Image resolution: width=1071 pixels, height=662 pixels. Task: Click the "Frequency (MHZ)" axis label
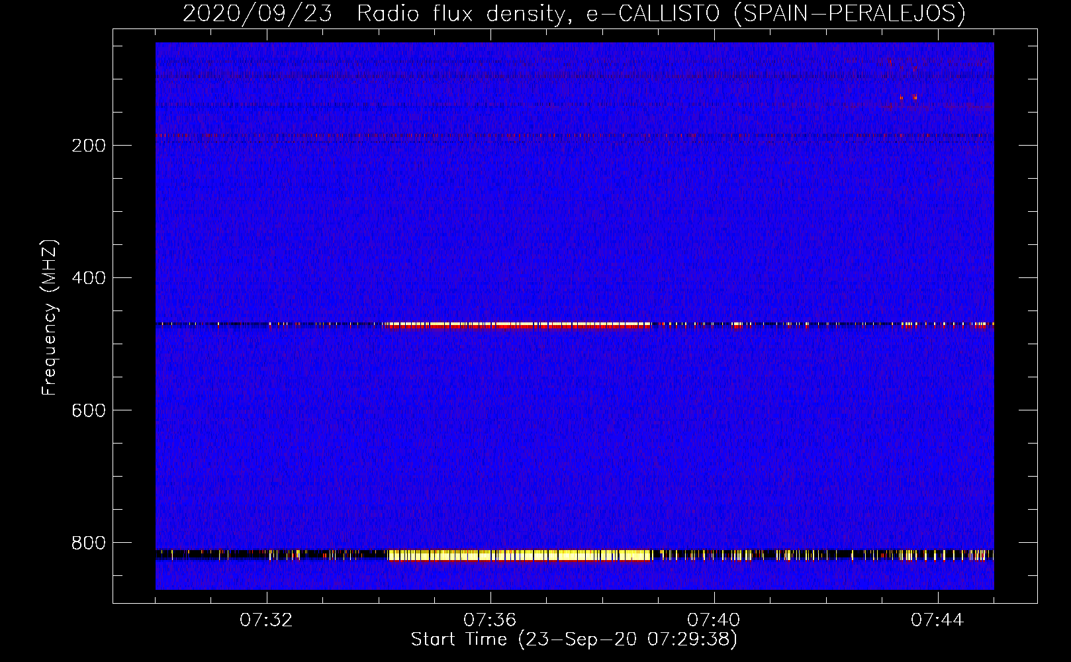point(49,318)
